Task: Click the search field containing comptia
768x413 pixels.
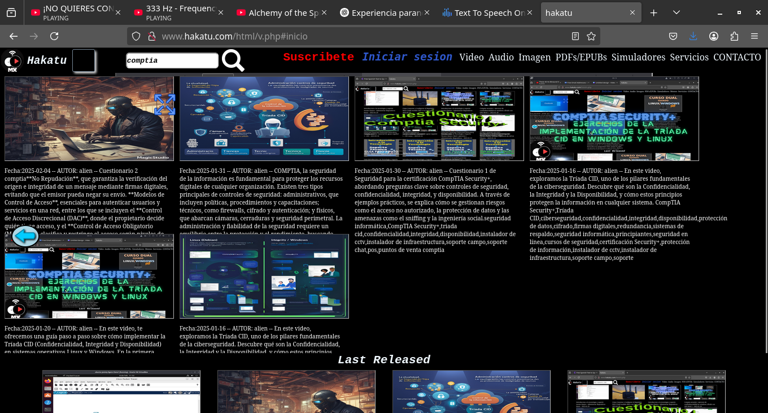Action: (x=172, y=60)
